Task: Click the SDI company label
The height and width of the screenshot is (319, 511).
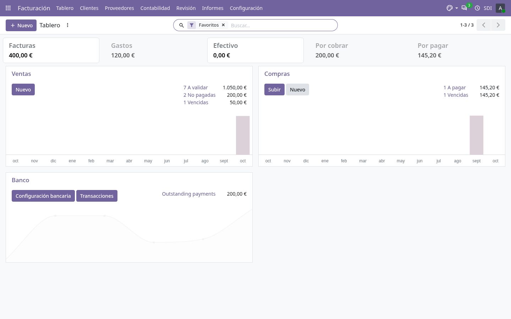Action: click(x=488, y=8)
